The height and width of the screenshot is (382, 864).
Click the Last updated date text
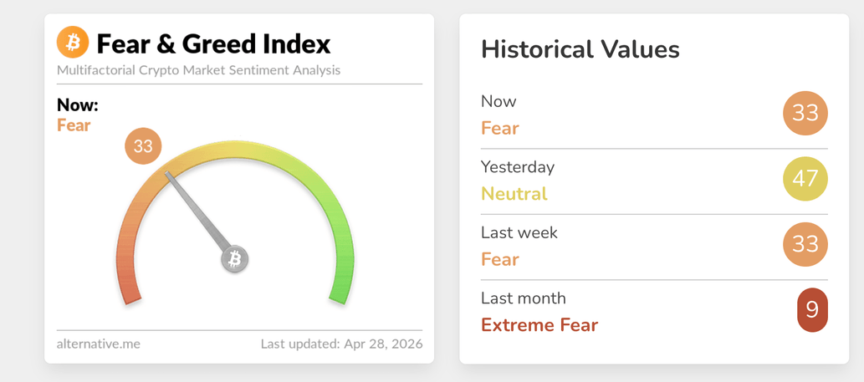pos(341,344)
